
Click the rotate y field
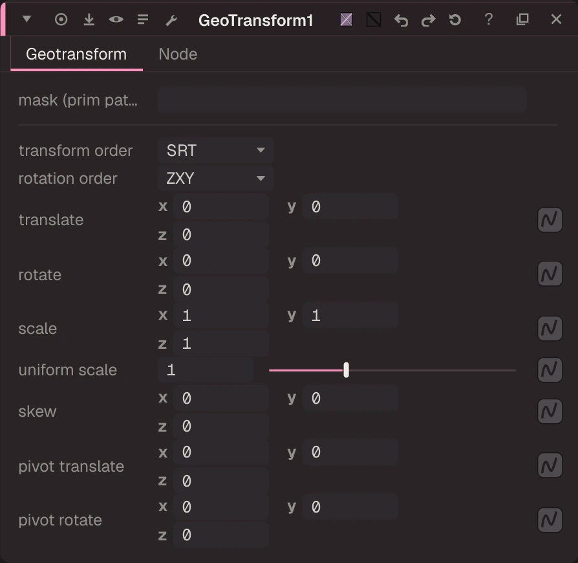(x=350, y=261)
